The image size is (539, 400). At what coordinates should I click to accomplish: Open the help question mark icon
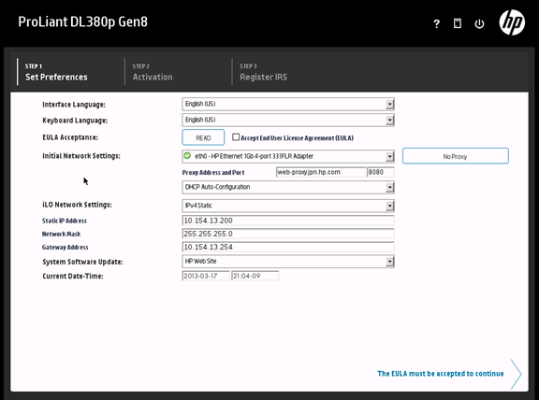tap(437, 23)
